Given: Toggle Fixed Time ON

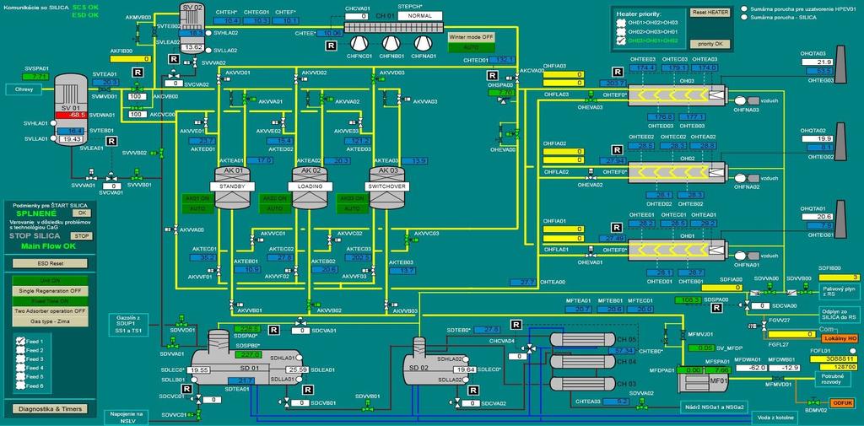Looking at the screenshot, I should (50, 301).
